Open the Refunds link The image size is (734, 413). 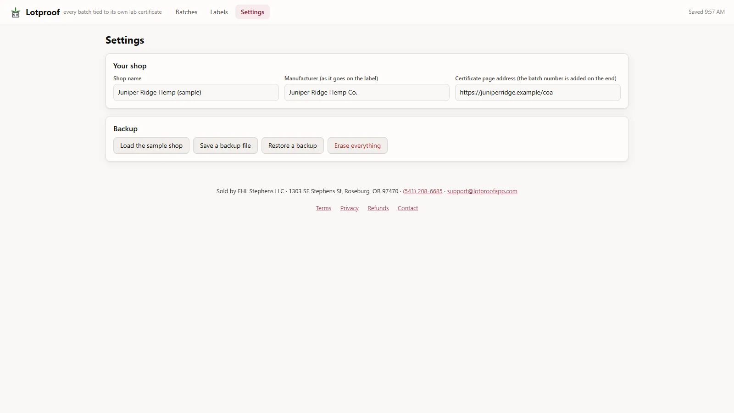click(x=378, y=208)
